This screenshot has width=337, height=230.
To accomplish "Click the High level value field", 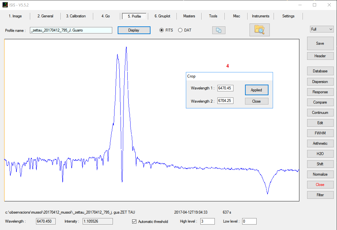I will (207, 221).
